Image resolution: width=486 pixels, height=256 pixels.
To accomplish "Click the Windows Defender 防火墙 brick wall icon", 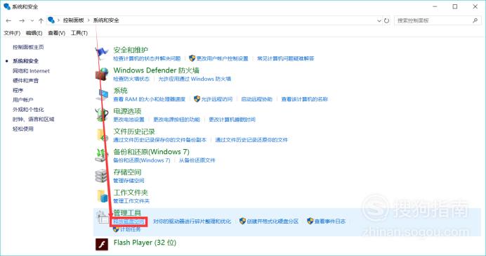I will tap(102, 74).
